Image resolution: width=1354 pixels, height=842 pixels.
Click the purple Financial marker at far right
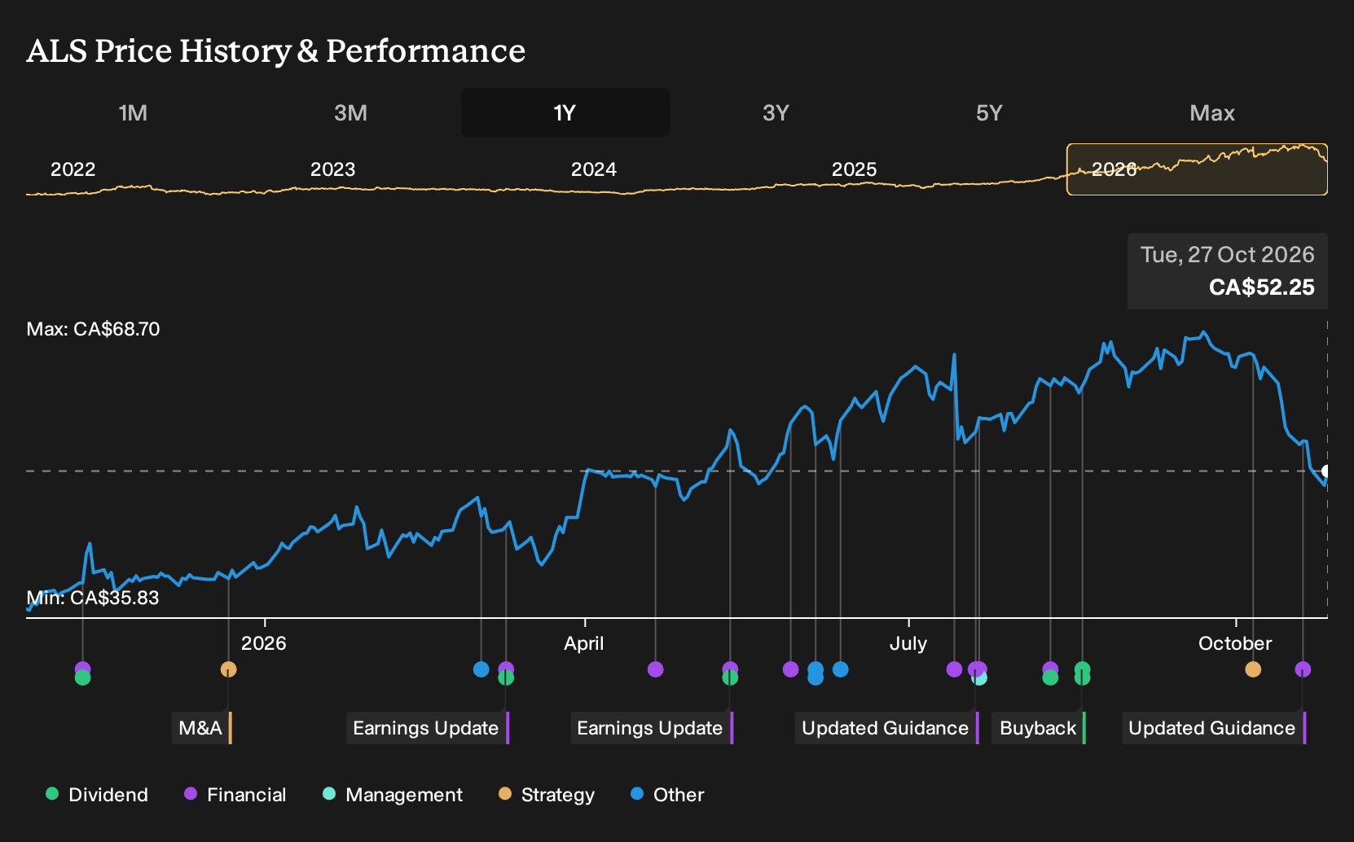pyautogui.click(x=1303, y=669)
